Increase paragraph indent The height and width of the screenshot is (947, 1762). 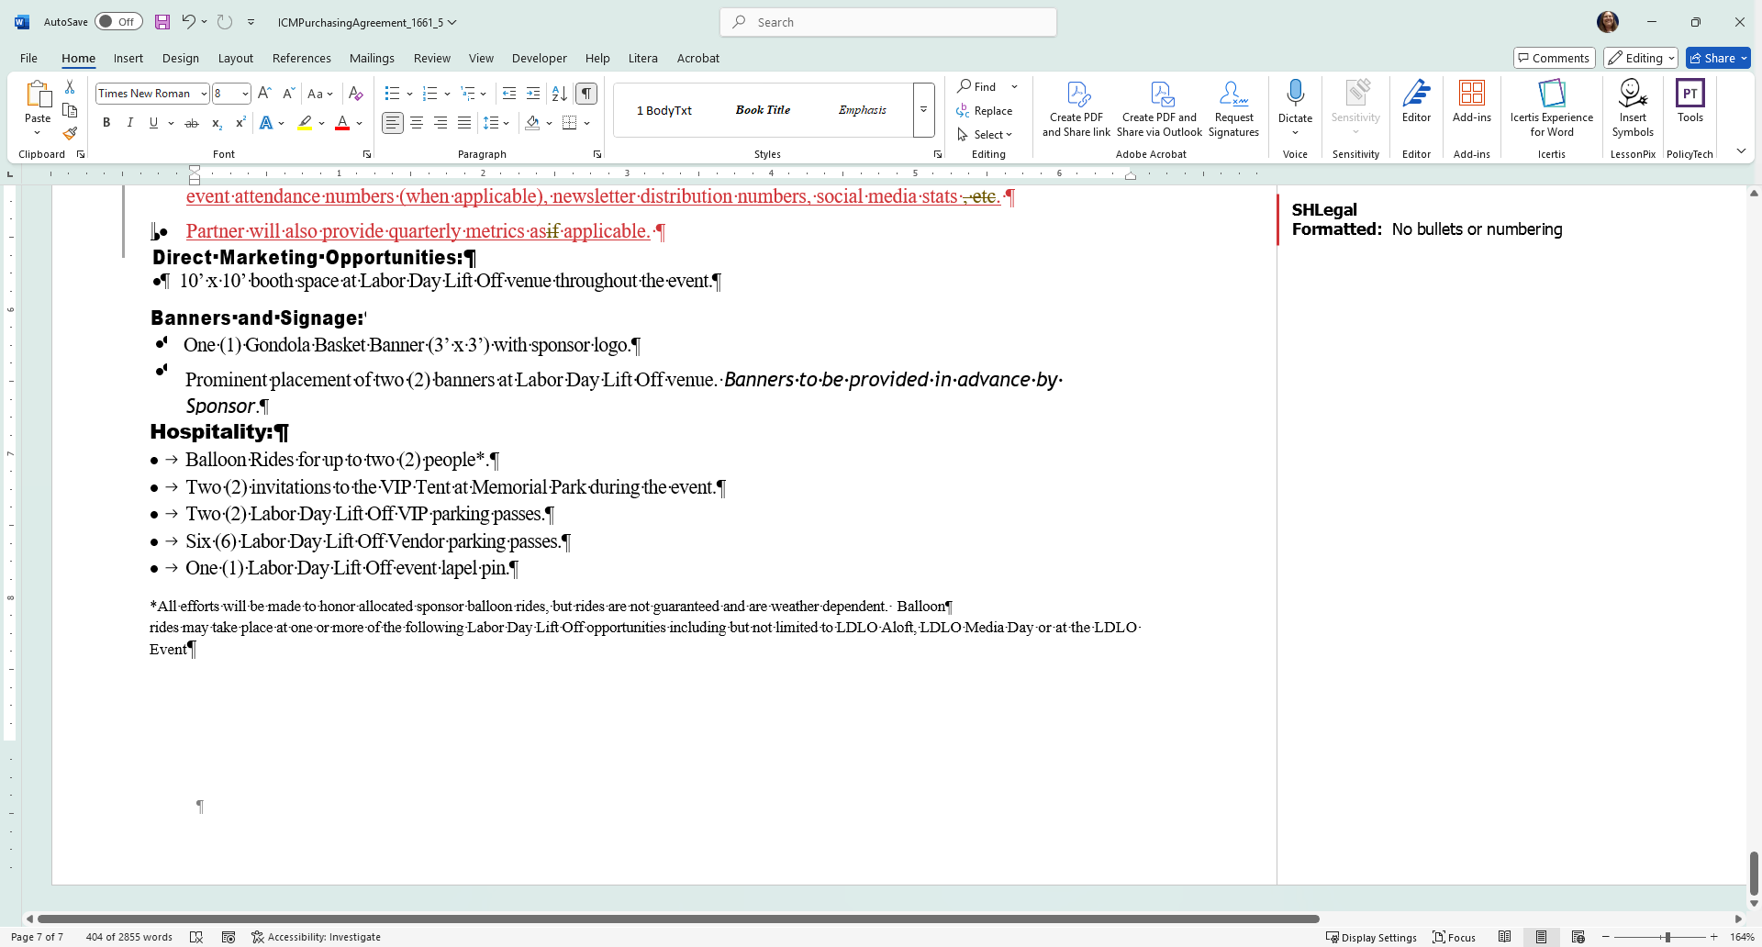click(x=533, y=94)
